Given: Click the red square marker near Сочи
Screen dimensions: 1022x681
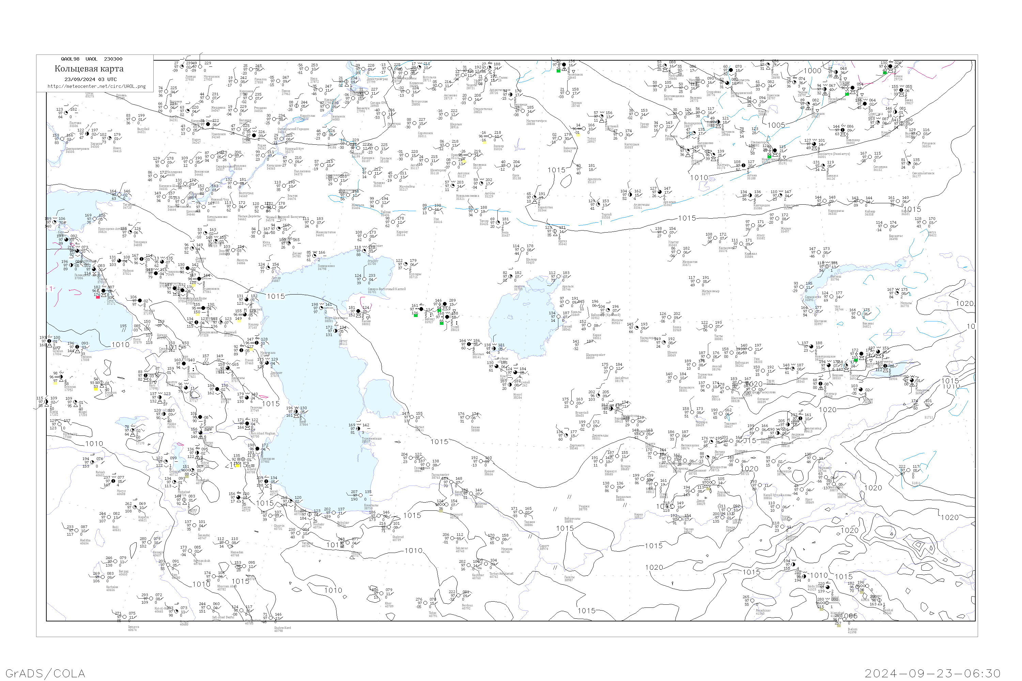Looking at the screenshot, I should 98,297.
